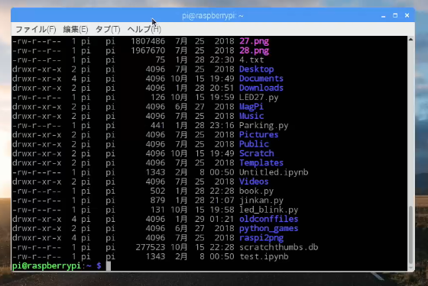
Task: Click file size 441 on Parking.py row
Action: tap(157, 125)
